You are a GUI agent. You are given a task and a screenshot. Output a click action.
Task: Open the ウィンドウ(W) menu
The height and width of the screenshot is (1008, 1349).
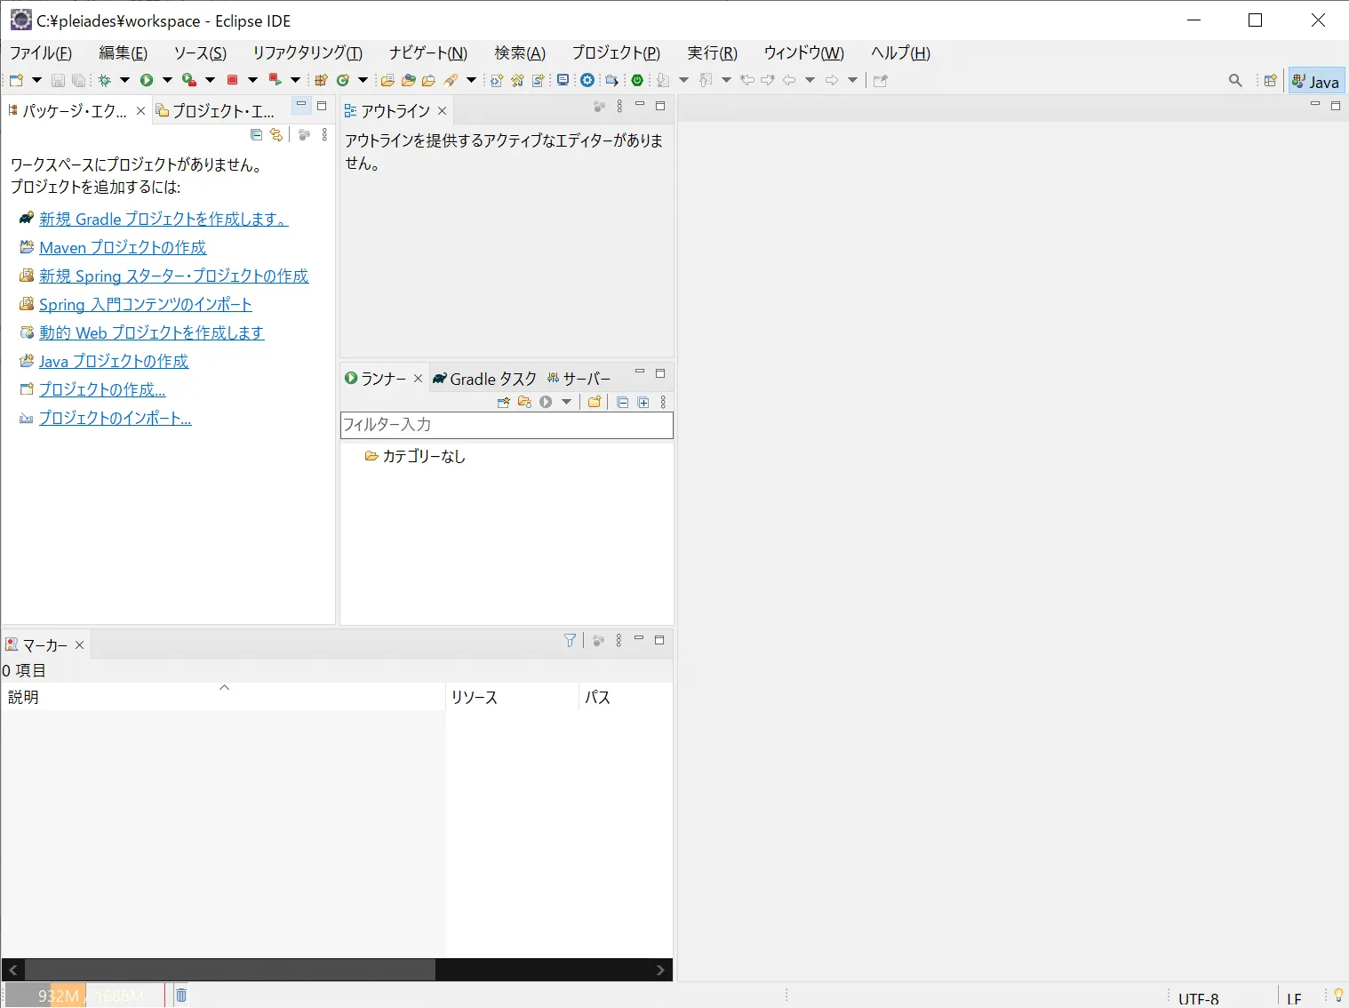point(804,53)
